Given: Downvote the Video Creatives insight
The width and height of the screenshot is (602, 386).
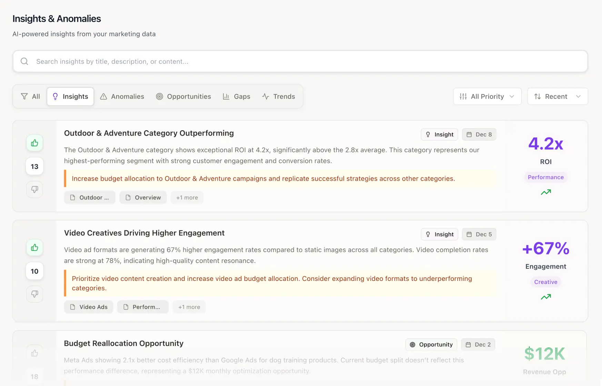Looking at the screenshot, I should point(34,294).
